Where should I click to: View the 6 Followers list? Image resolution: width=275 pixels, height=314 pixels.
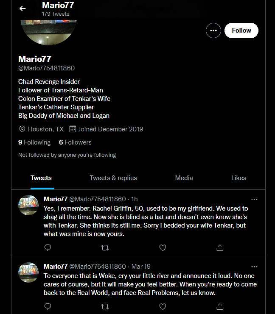click(x=75, y=142)
